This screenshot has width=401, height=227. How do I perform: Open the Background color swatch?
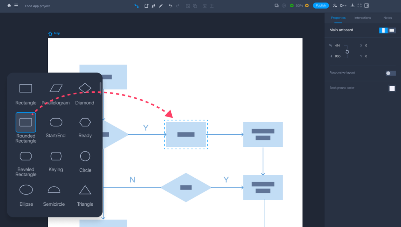tap(392, 88)
